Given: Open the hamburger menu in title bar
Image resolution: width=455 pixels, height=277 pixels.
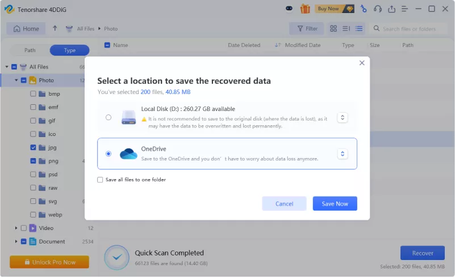Looking at the screenshot, I should [405, 8].
